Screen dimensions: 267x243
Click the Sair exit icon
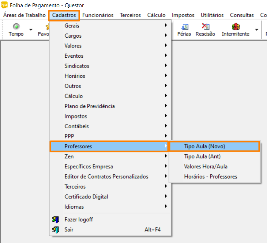[x=56, y=229]
